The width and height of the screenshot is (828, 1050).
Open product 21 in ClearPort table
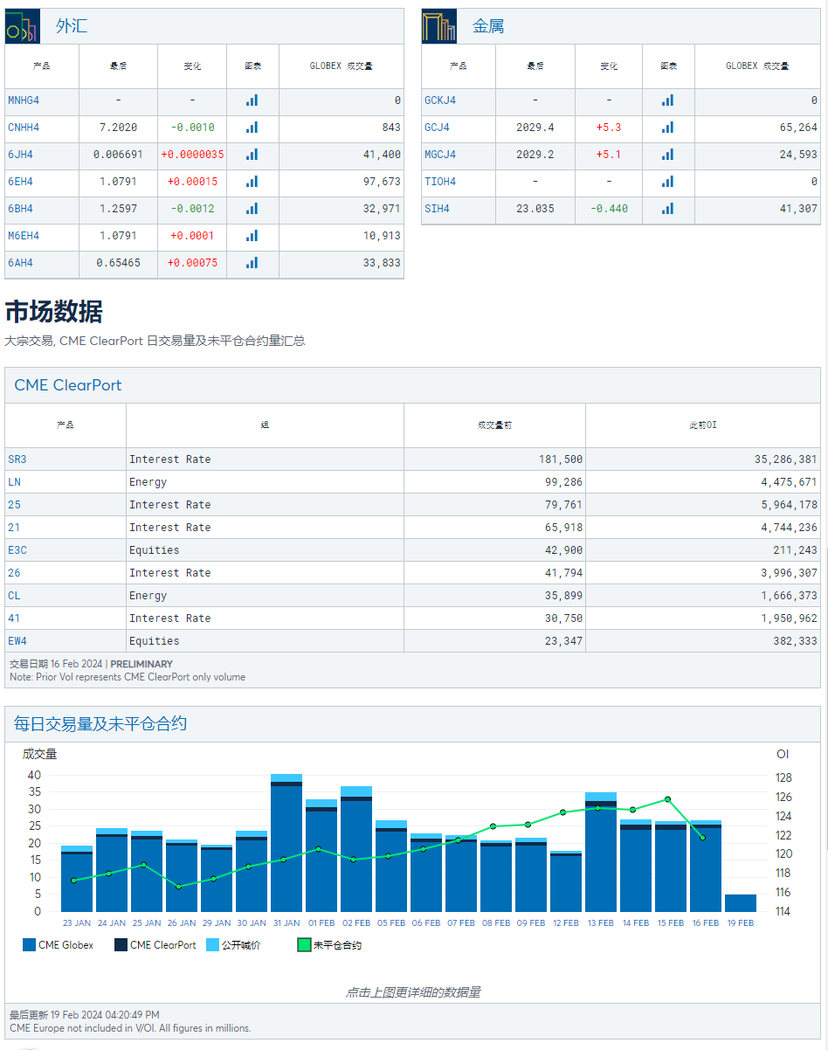tap(14, 528)
